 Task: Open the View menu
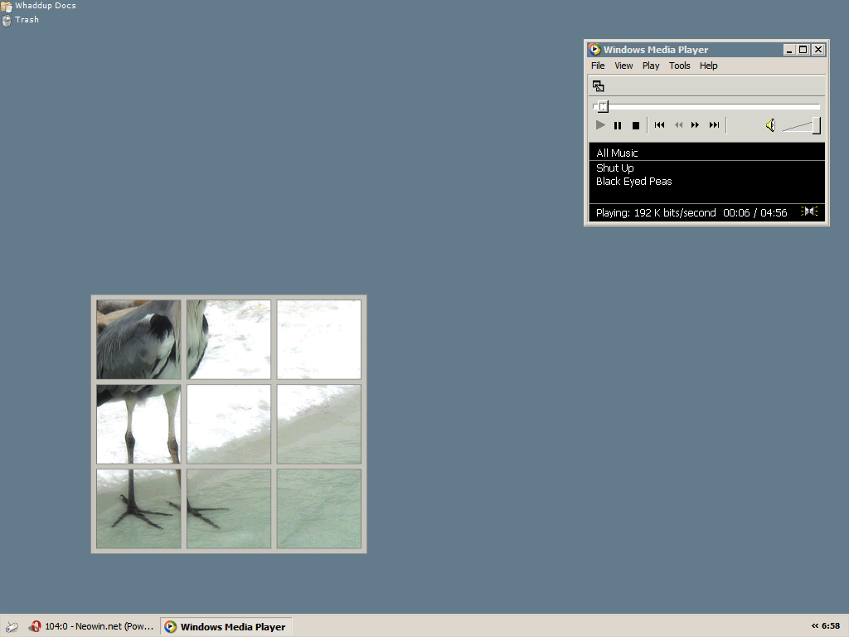(623, 66)
